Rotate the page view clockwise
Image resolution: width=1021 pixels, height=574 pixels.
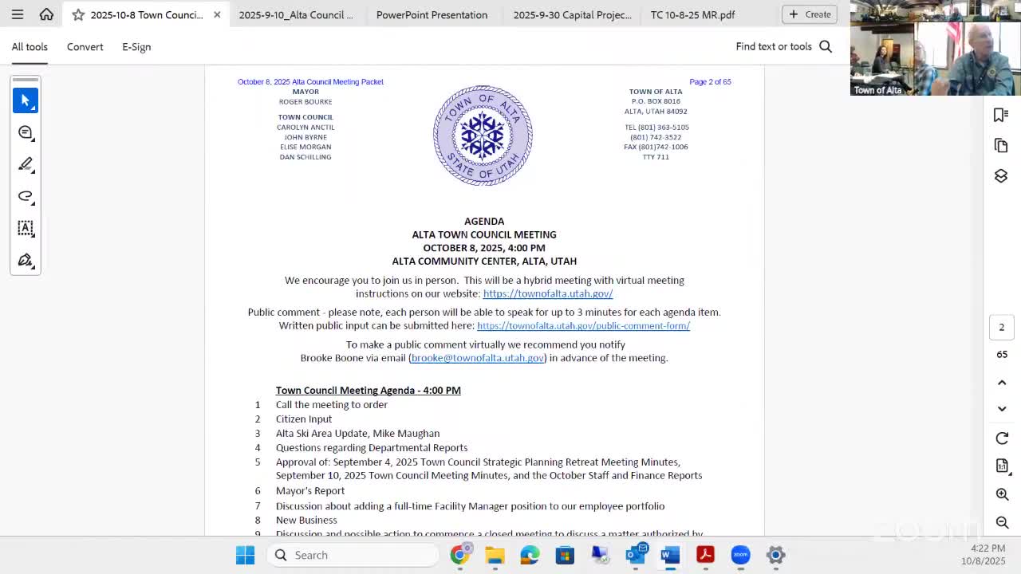pyautogui.click(x=1002, y=438)
